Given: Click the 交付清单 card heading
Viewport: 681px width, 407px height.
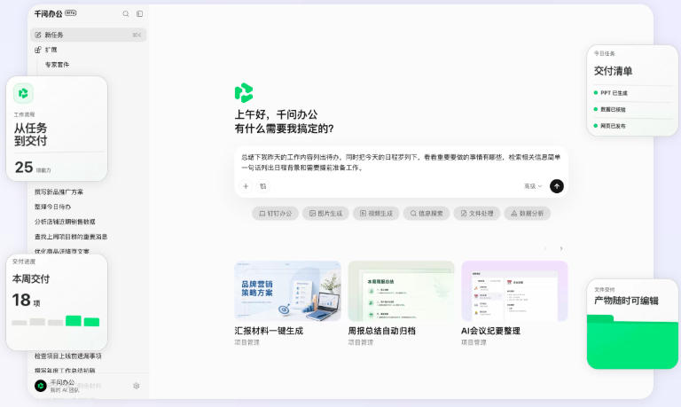Looking at the screenshot, I should [x=613, y=71].
